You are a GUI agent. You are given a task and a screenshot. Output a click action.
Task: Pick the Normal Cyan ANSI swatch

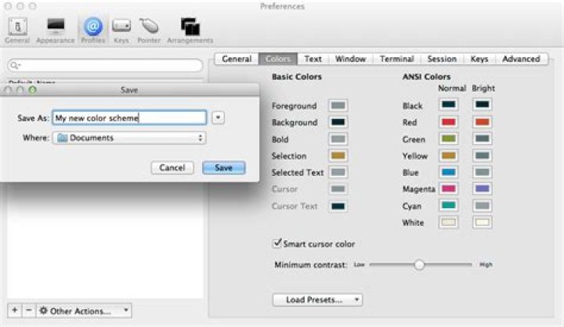pos(449,206)
